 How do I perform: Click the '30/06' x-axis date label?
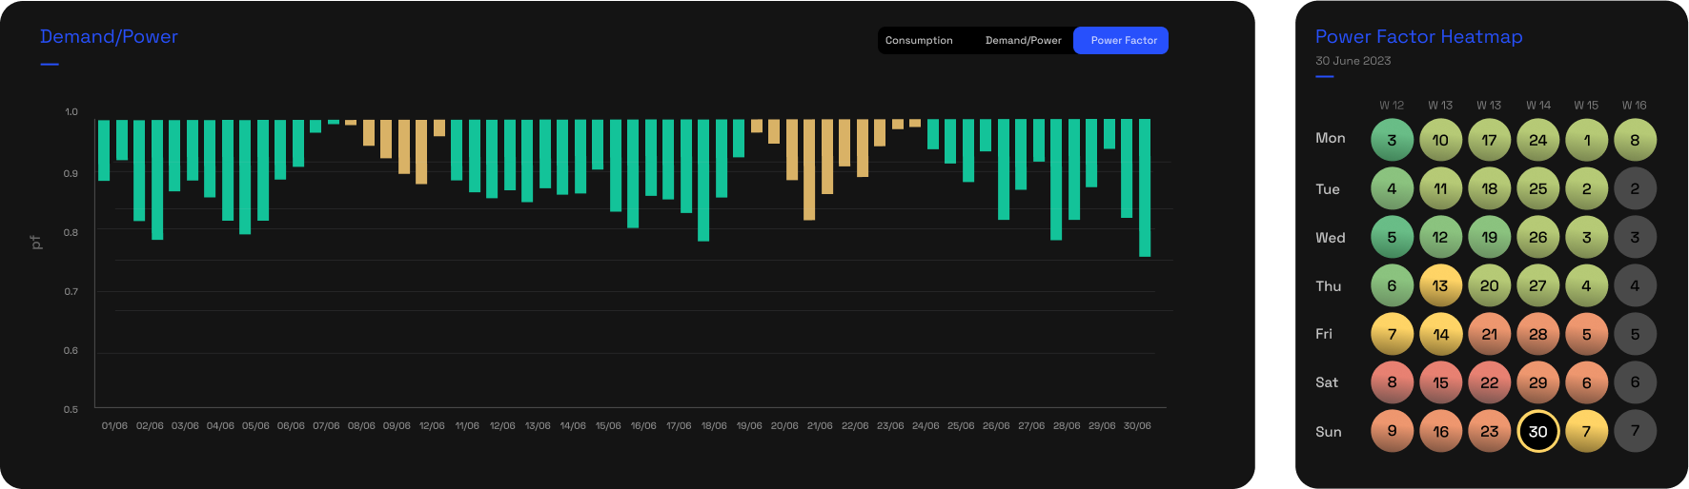click(x=1137, y=426)
